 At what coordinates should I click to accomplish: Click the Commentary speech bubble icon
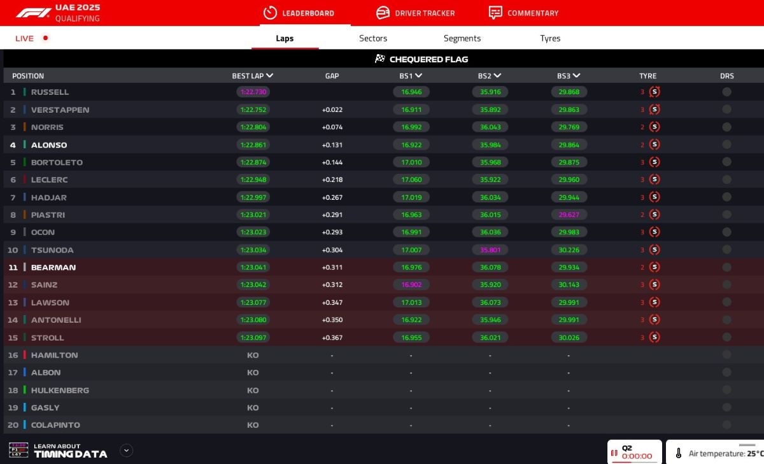pos(495,13)
